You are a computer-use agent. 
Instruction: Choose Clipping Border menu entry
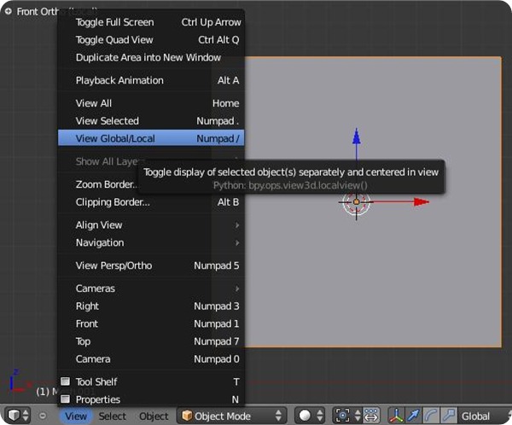(151, 202)
